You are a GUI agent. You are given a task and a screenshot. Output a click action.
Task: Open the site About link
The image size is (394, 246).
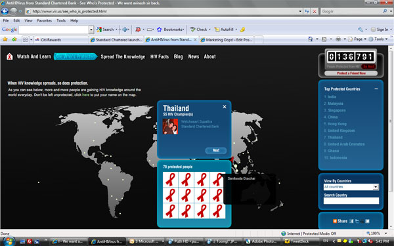point(210,56)
